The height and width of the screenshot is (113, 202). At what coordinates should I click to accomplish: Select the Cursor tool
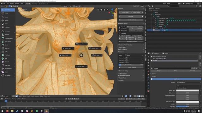(8, 13)
